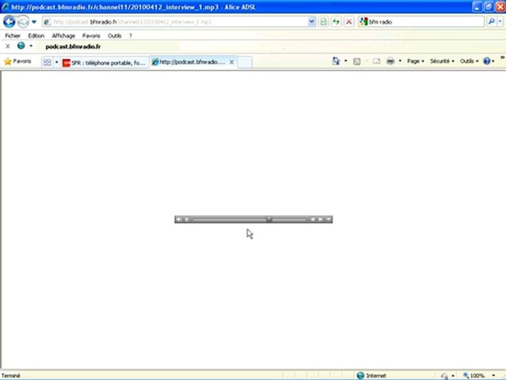
Task: Click the compatibility view icon
Action: [323, 22]
